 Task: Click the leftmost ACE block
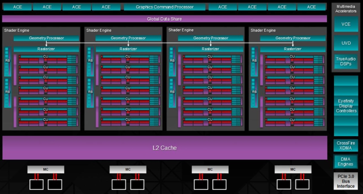tap(18, 7)
